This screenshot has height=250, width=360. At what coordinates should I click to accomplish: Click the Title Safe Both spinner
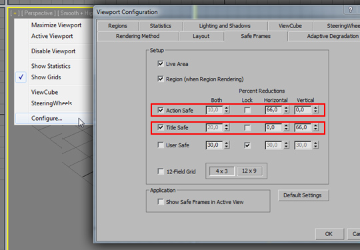click(227, 127)
